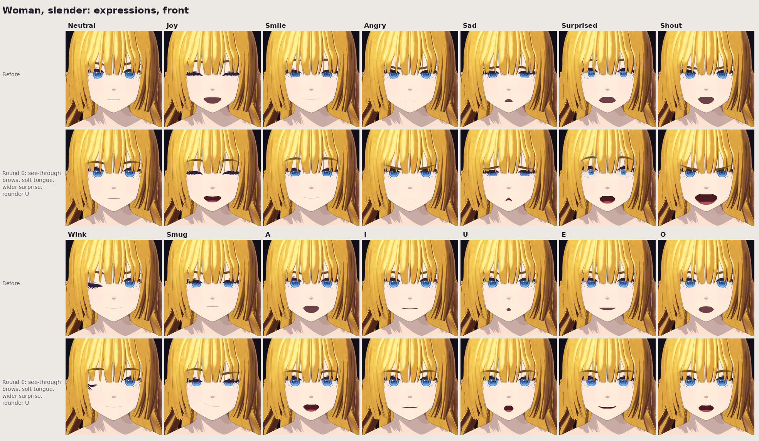Pick the Round 6 Wink face thumbnail
The height and width of the screenshot is (441, 759).
(x=114, y=387)
